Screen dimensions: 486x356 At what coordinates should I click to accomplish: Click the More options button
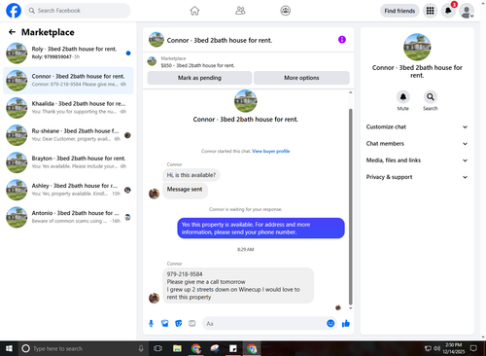tap(301, 78)
